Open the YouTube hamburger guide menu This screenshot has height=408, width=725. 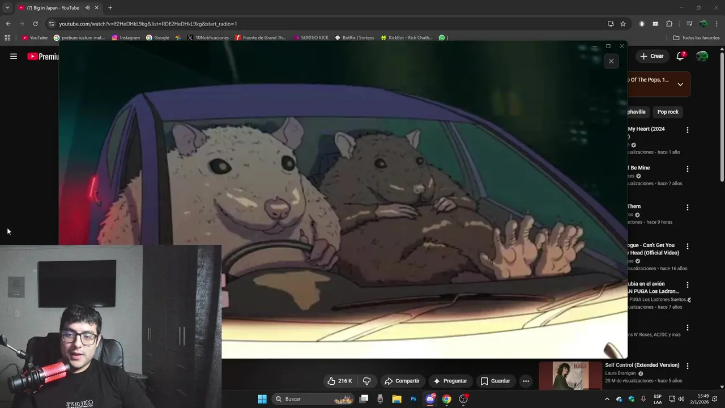(14, 56)
